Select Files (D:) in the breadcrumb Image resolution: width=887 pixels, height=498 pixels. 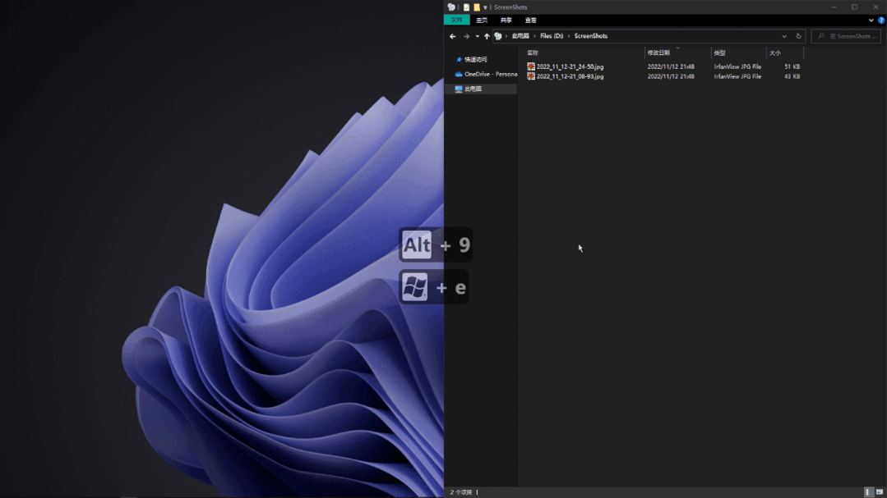coord(552,36)
